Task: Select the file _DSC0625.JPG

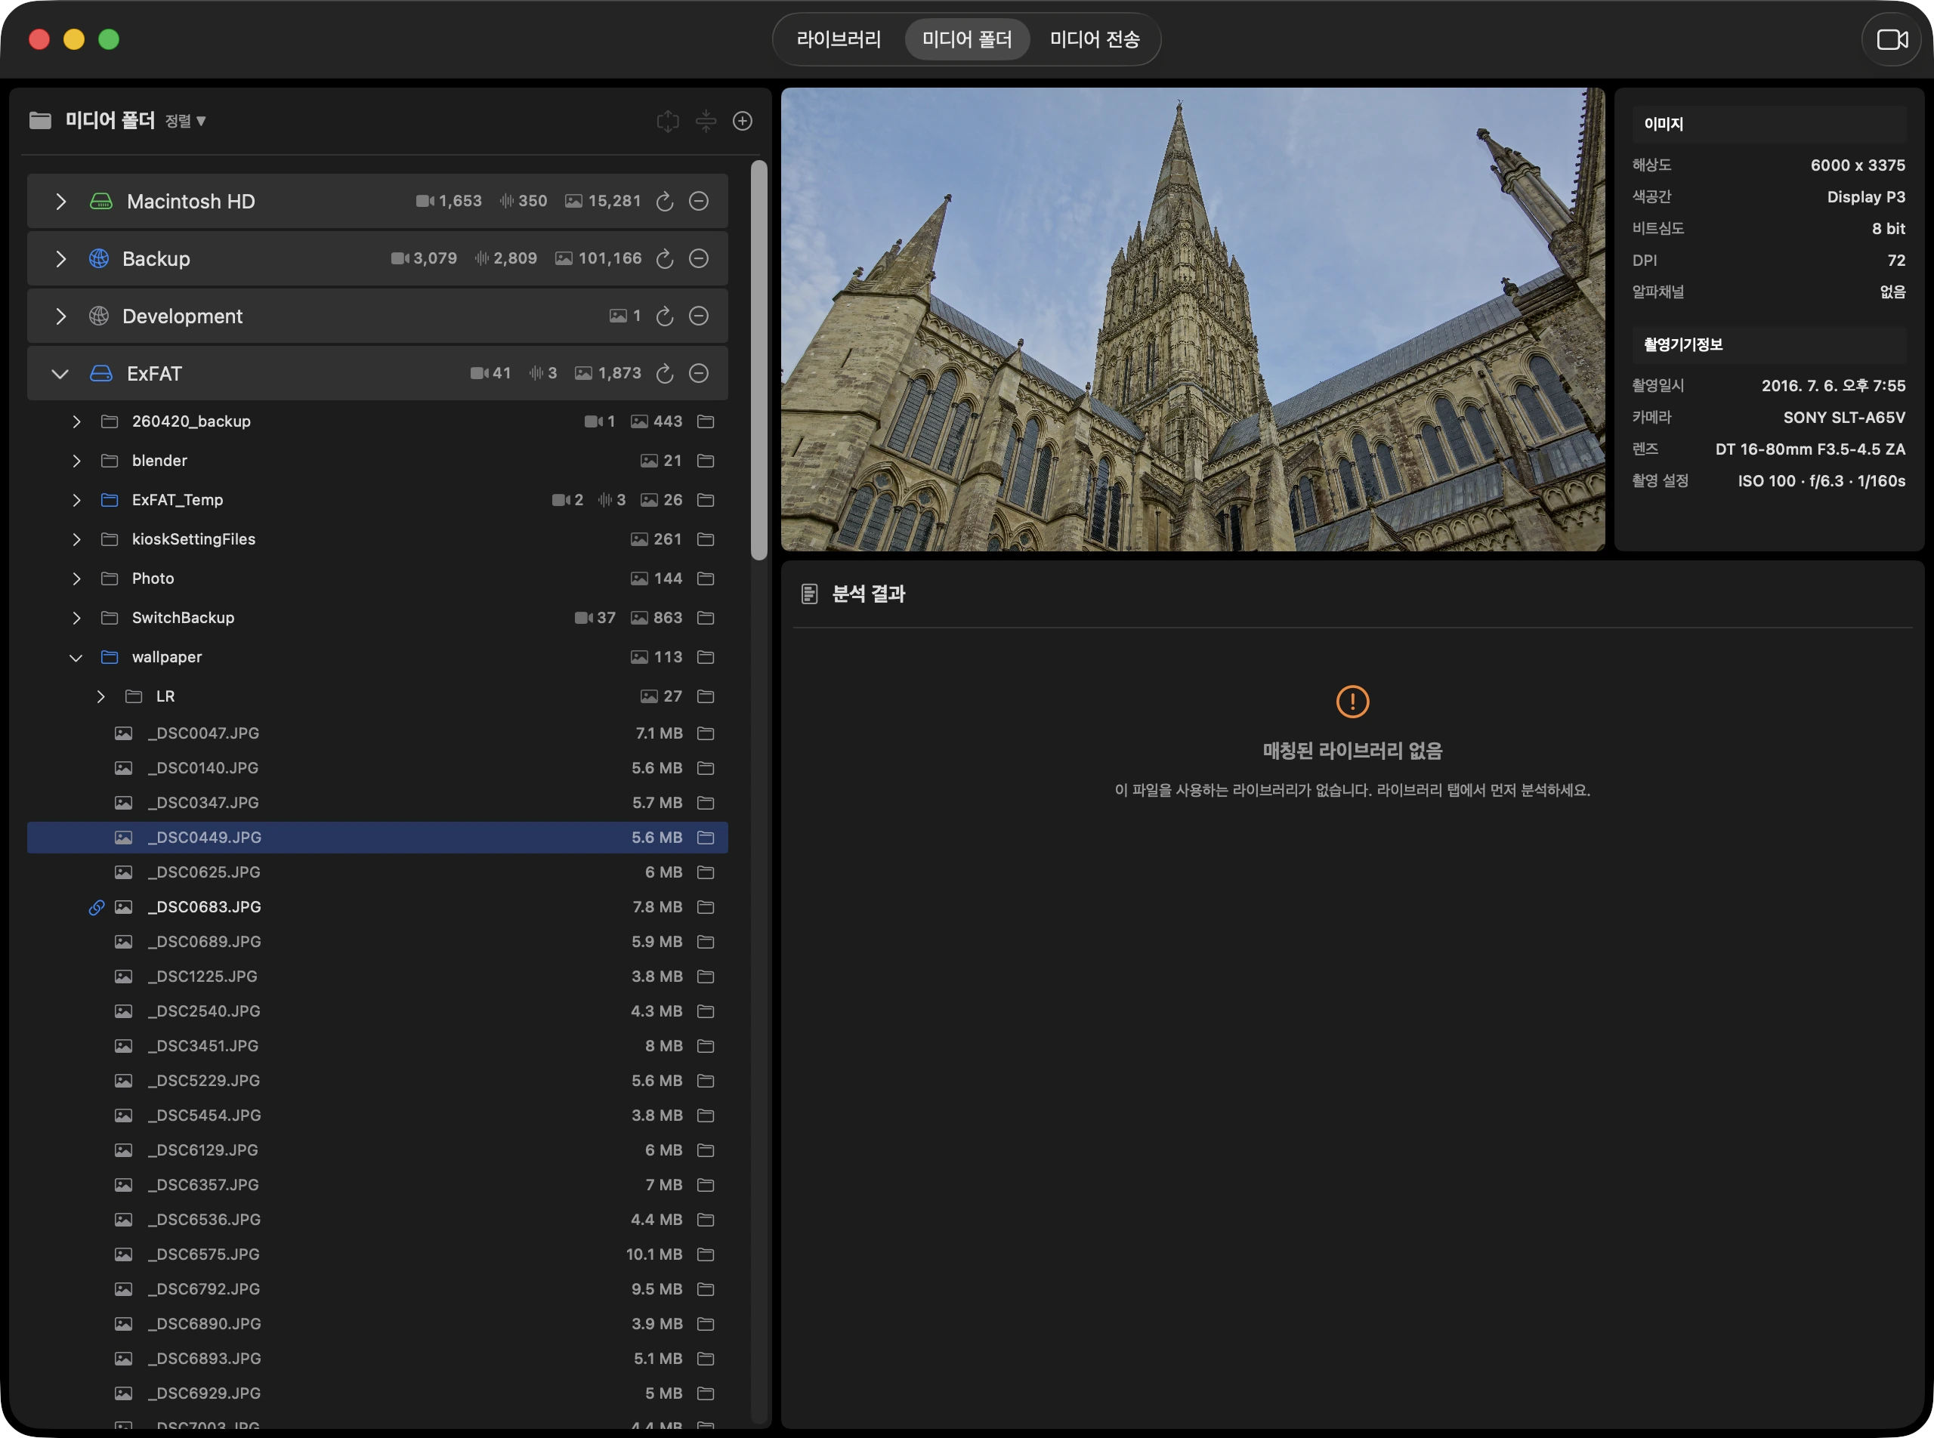Action: click(x=377, y=872)
